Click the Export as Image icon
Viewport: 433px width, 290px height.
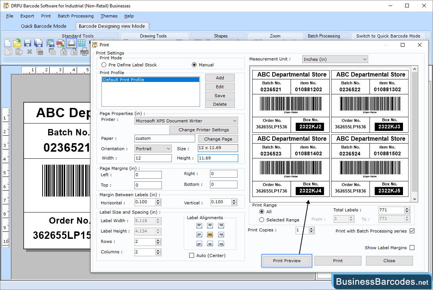point(50,43)
